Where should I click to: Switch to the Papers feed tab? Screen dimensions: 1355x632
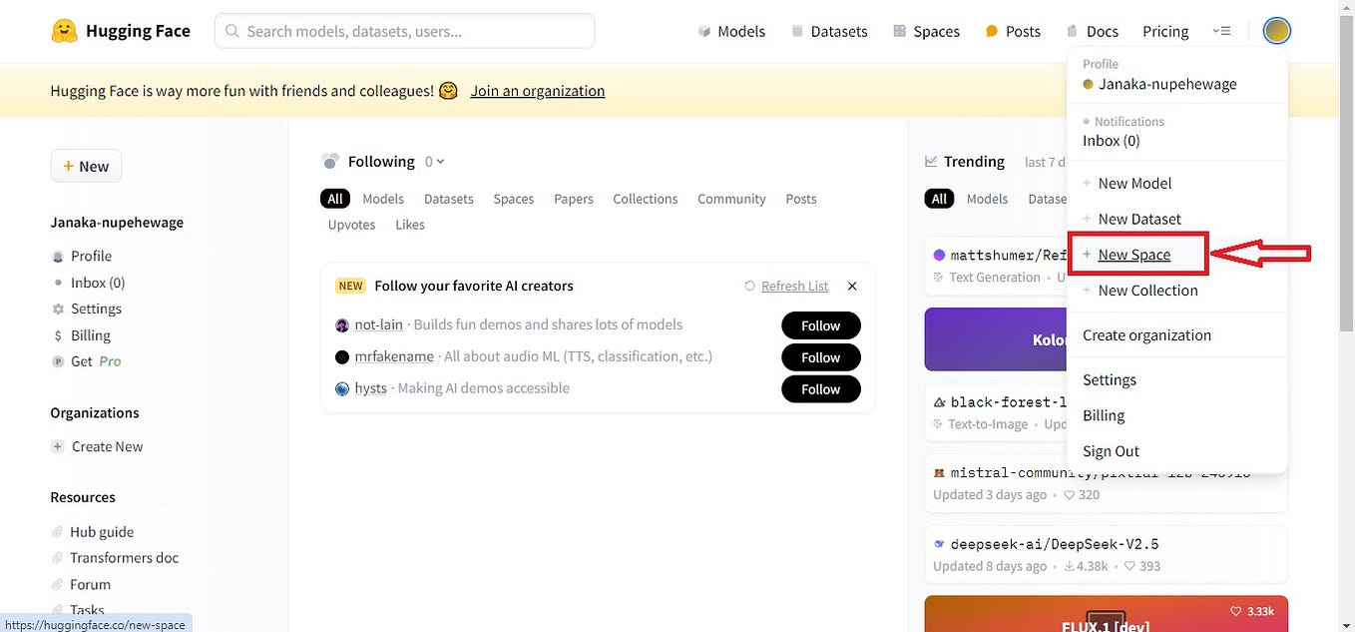click(x=573, y=198)
